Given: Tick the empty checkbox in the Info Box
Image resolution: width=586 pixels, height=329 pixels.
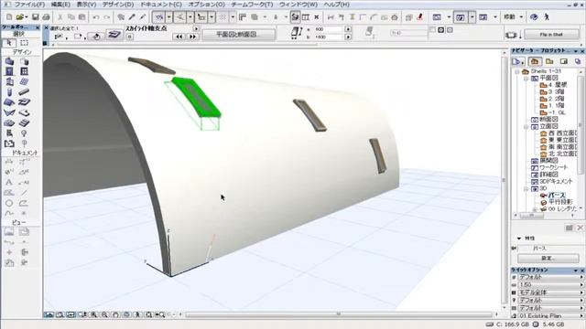Looking at the screenshot, I should (433, 30).
